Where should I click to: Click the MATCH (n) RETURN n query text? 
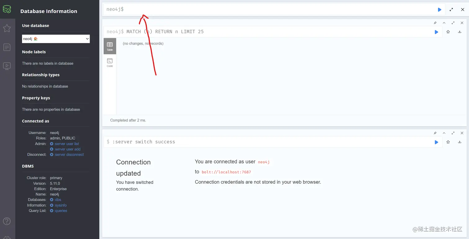pyautogui.click(x=165, y=32)
